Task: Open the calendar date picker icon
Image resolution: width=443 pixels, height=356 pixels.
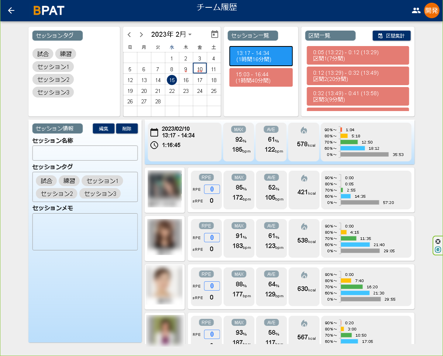Action: tap(215, 34)
